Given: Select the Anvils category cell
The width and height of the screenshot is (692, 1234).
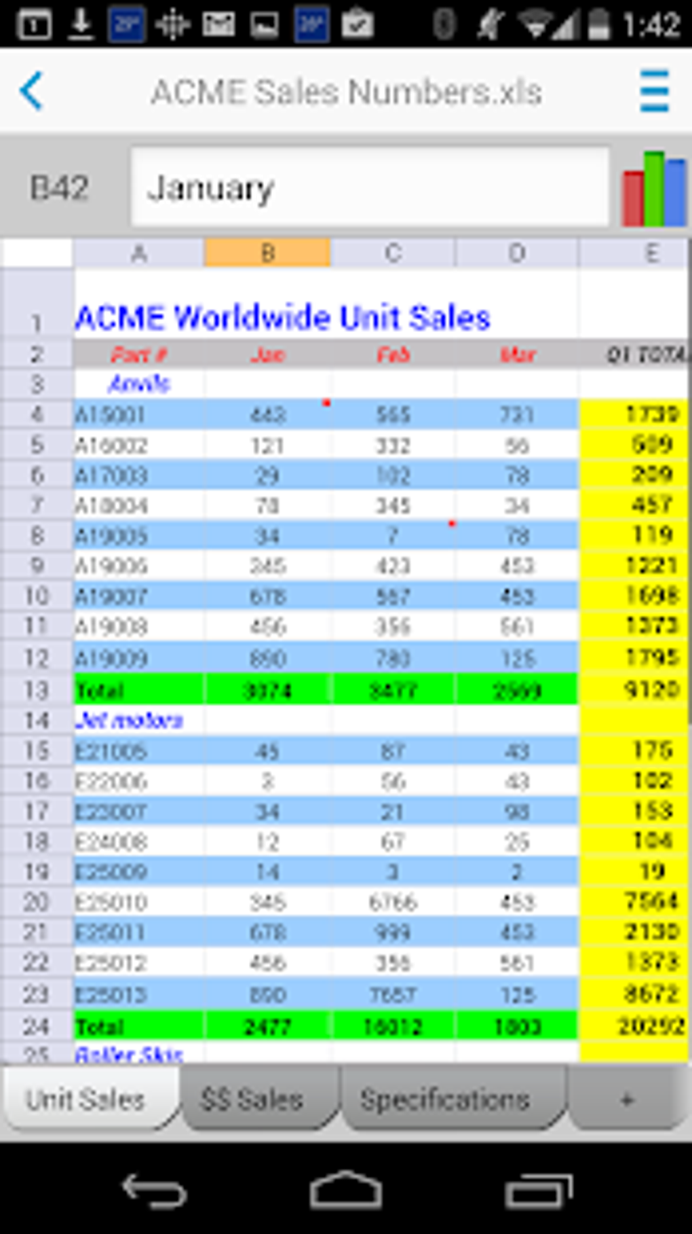Looking at the screenshot, I should point(139,384).
